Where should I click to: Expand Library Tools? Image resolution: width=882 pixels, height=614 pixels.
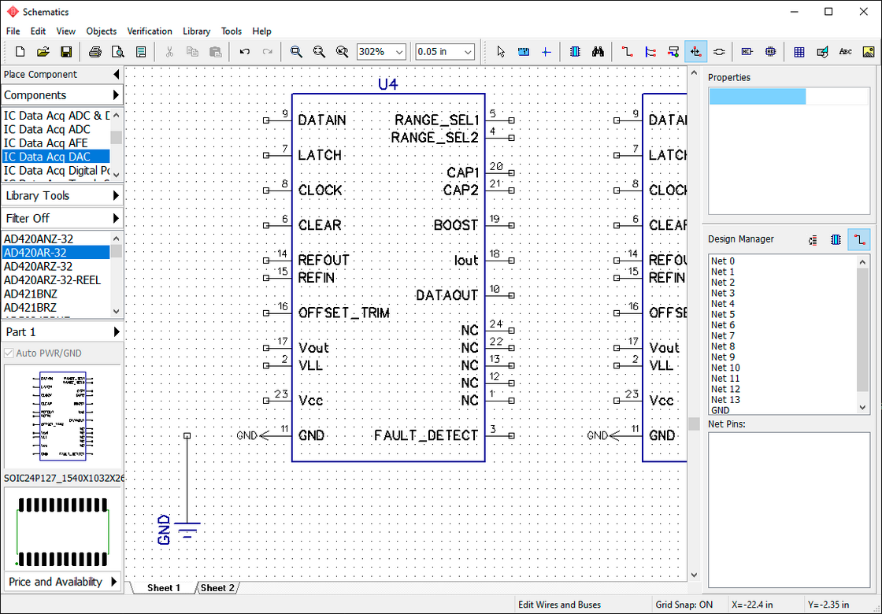62,196
